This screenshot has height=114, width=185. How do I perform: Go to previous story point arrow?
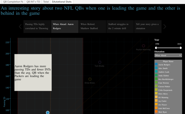click(20, 27)
